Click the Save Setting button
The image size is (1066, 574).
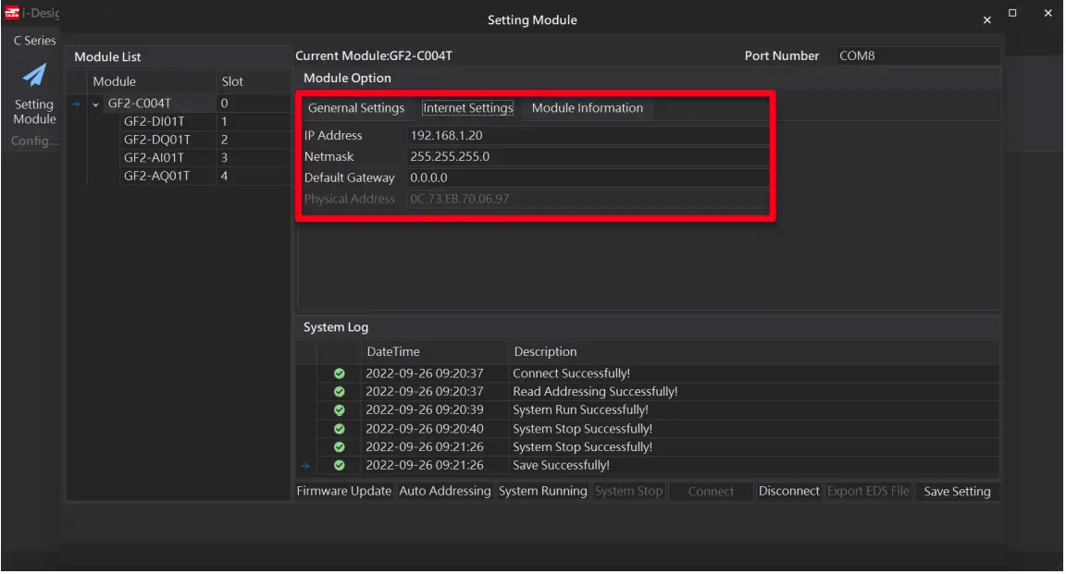tap(957, 491)
